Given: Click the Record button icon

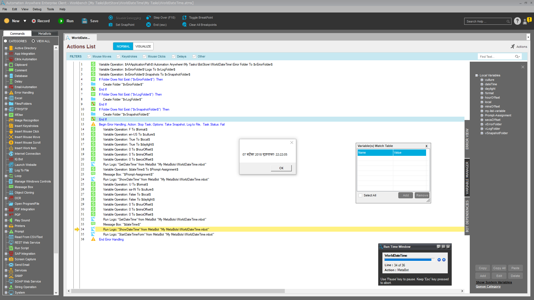Looking at the screenshot, I should [x=34, y=21].
